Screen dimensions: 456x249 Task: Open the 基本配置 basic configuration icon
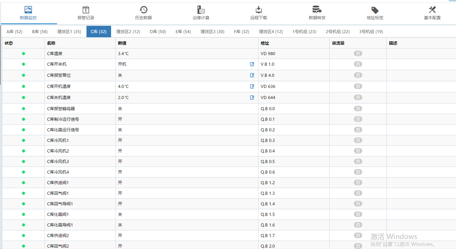click(432, 10)
